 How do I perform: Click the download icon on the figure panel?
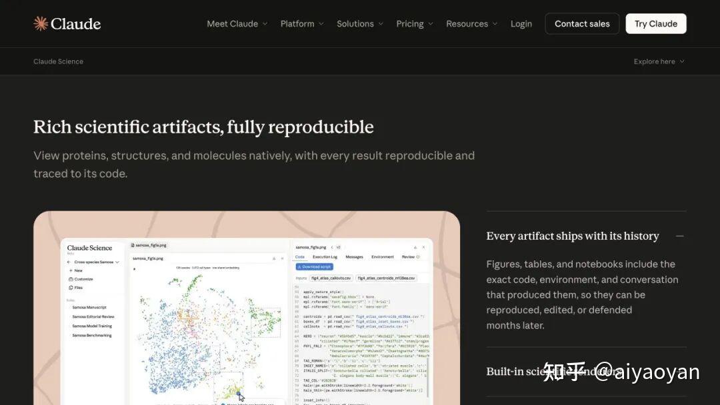click(x=274, y=258)
